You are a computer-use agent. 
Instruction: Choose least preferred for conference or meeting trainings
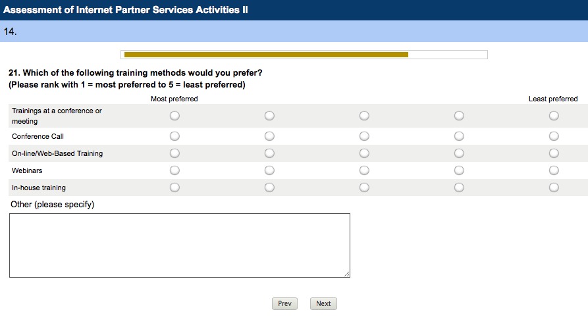click(554, 116)
